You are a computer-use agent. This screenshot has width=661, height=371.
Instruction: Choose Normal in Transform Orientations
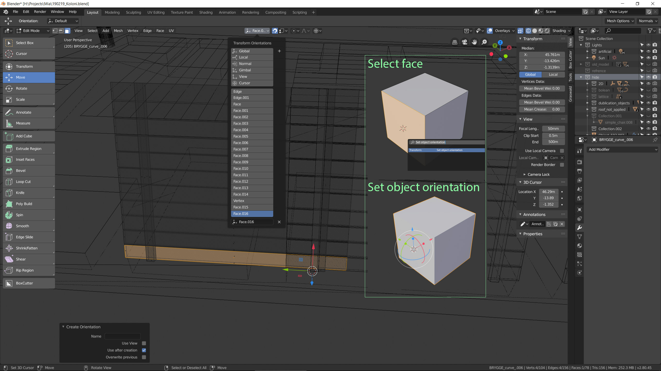click(252, 64)
